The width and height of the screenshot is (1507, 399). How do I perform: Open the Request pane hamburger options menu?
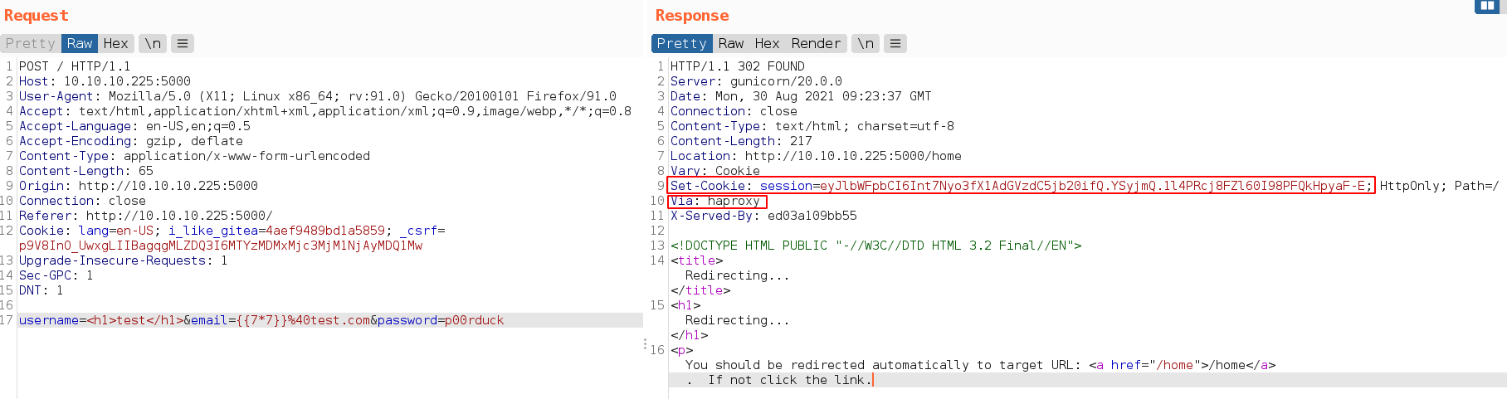pyautogui.click(x=183, y=44)
